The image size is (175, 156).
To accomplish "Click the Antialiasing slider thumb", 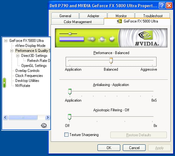I will click(70, 92).
